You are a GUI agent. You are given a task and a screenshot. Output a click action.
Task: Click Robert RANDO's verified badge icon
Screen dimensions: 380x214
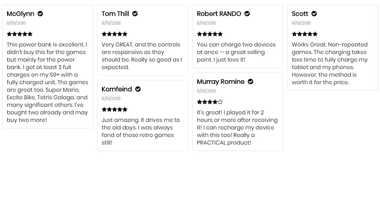(247, 14)
